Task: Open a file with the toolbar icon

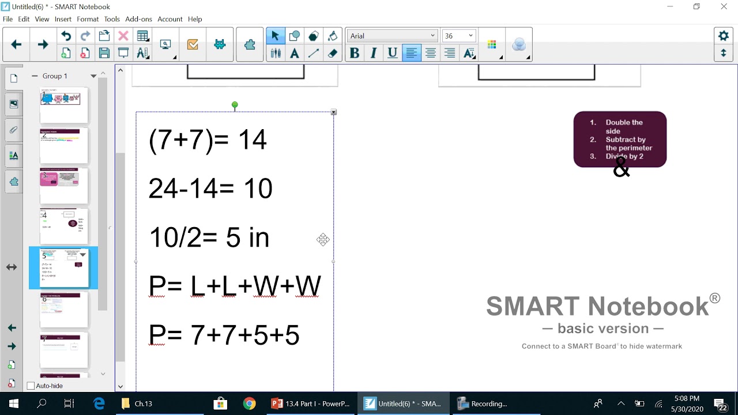Action: [x=104, y=36]
